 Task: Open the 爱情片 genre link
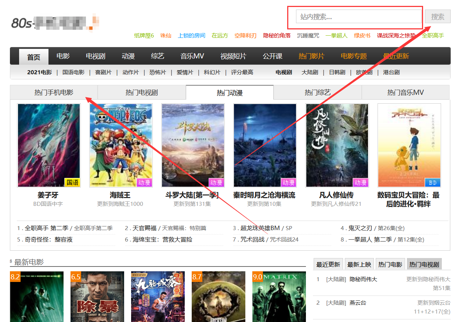185,72
